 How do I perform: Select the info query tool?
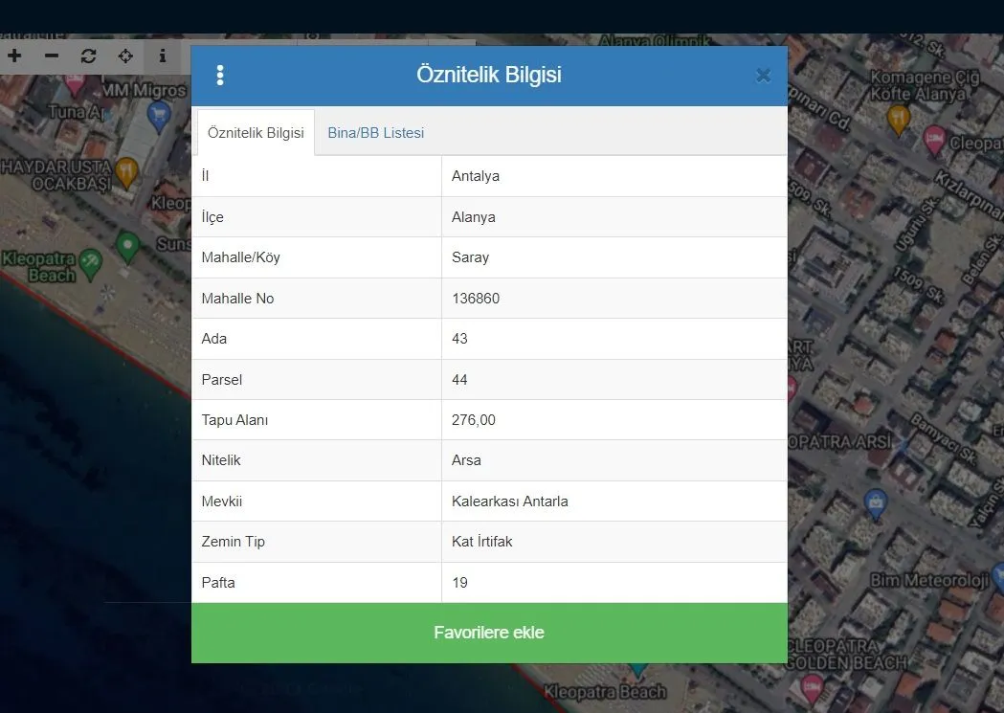(x=162, y=56)
